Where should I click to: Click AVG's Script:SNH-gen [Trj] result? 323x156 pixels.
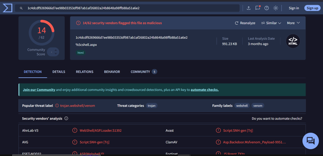[x=95, y=142]
